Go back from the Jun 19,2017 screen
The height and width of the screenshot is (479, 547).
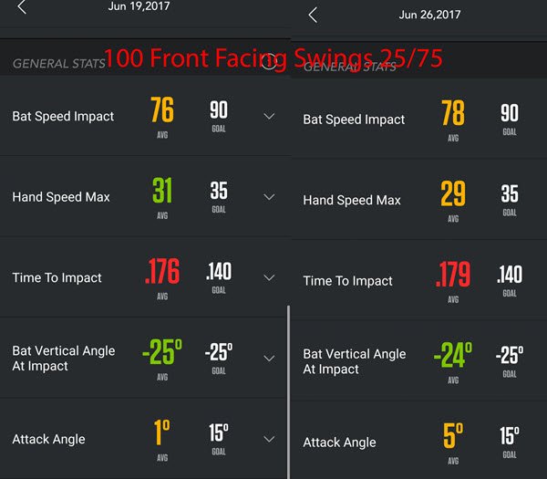tap(22, 7)
